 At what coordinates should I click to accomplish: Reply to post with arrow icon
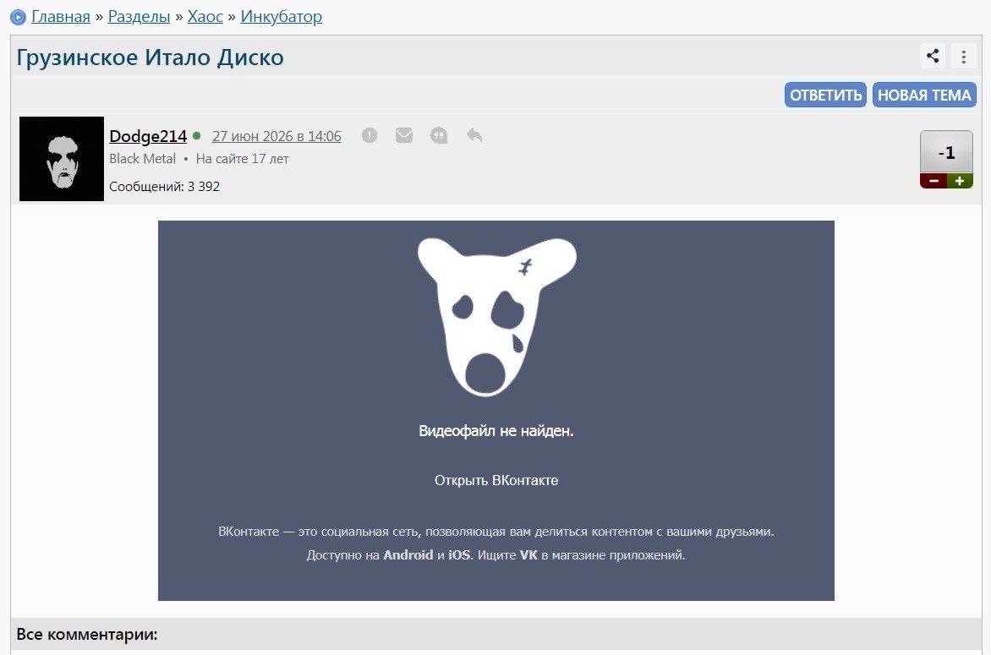[474, 134]
